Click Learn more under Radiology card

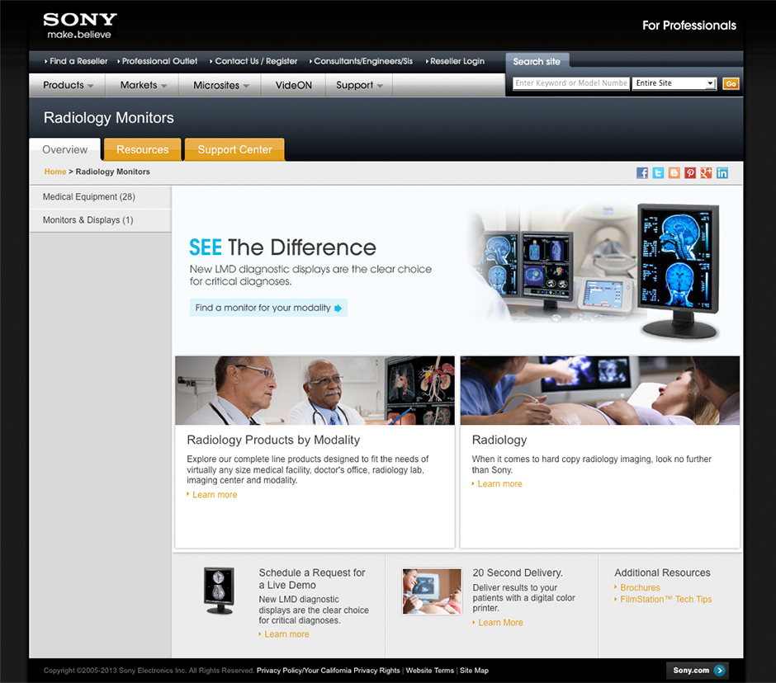click(x=499, y=483)
